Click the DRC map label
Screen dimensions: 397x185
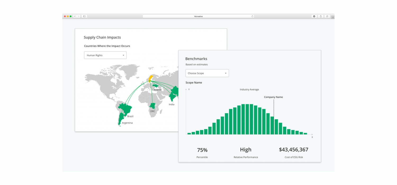pos(153,111)
